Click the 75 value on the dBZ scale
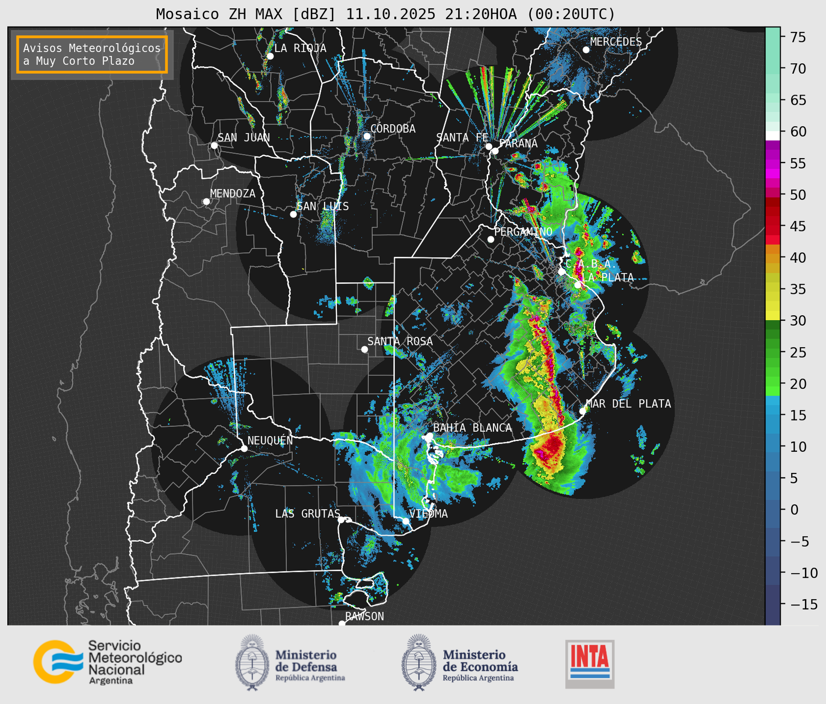 798,37
